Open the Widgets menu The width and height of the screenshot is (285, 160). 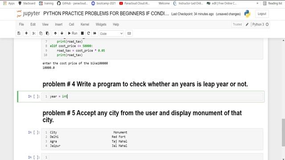pyautogui.click(x=101, y=24)
